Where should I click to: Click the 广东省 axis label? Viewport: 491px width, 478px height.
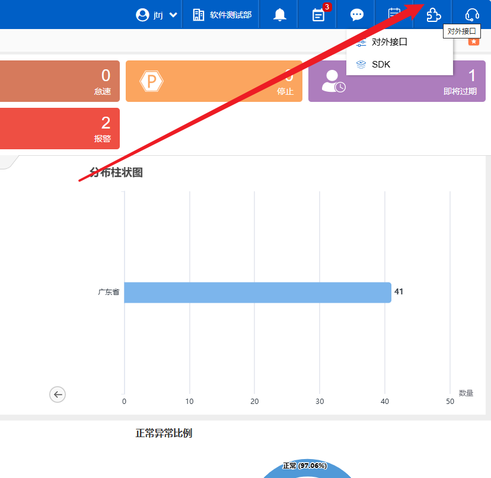(109, 292)
